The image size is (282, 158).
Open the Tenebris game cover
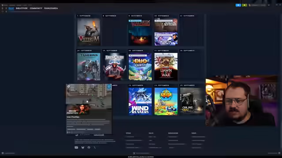(89, 67)
